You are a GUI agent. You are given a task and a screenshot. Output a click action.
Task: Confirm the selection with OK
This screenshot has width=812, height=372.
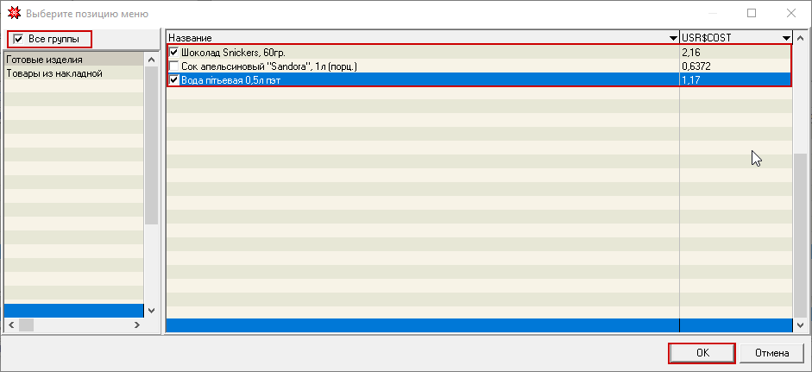pos(702,353)
